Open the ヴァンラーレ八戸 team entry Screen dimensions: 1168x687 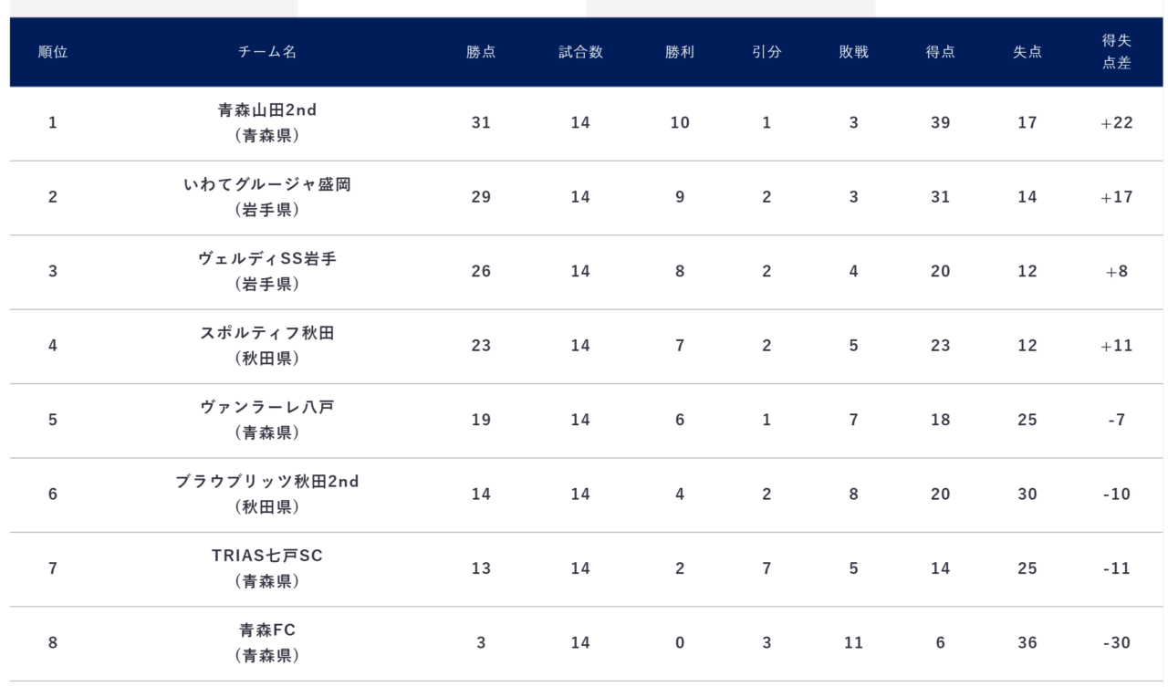pyautogui.click(x=267, y=407)
